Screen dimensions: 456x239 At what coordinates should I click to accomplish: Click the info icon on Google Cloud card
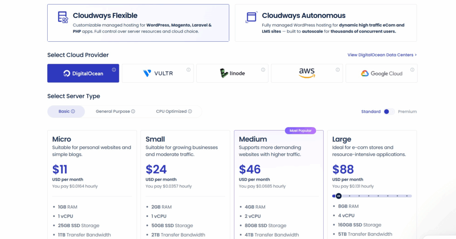click(x=412, y=70)
